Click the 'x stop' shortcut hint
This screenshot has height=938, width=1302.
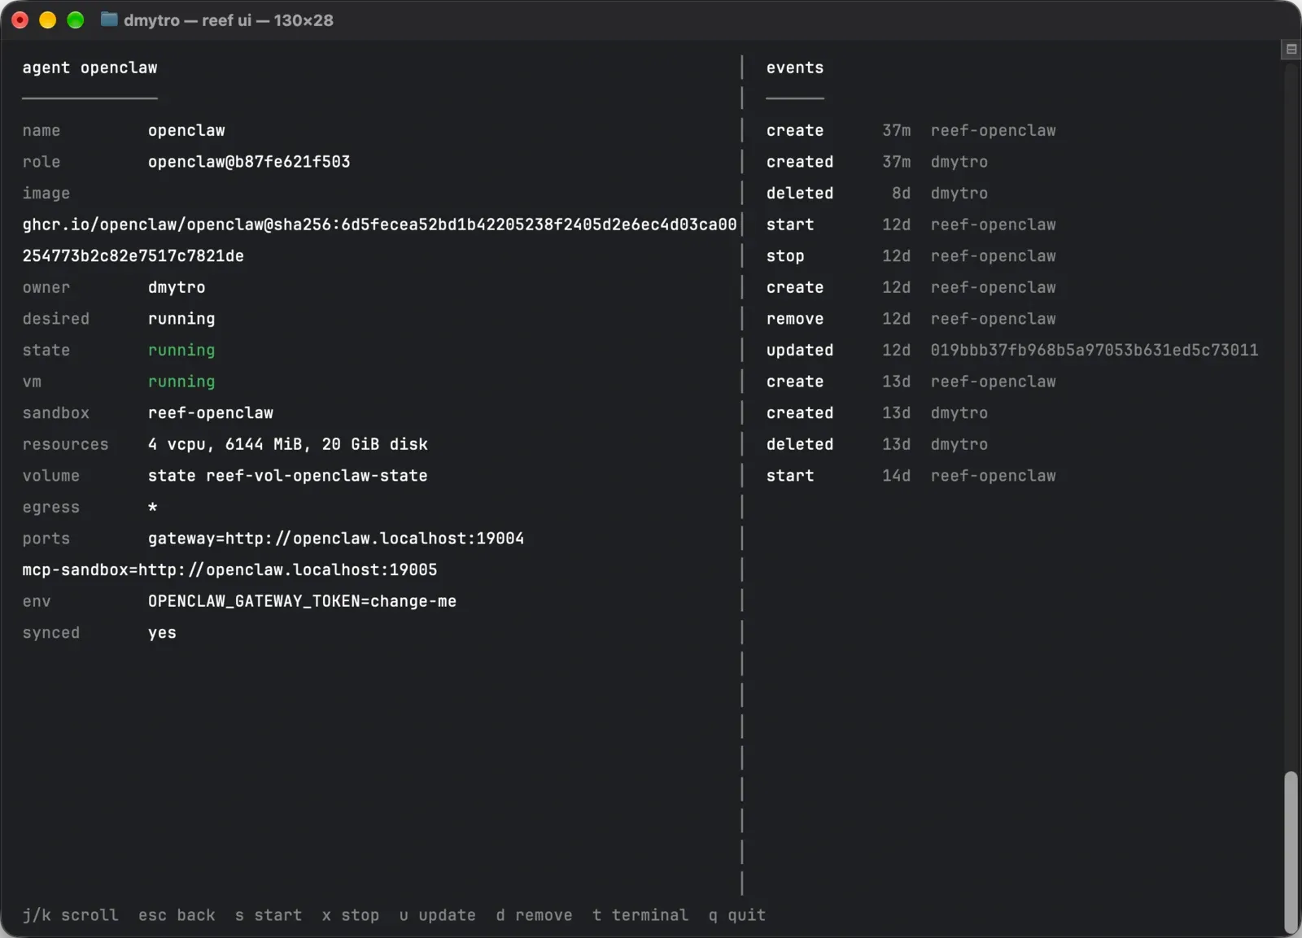click(351, 915)
